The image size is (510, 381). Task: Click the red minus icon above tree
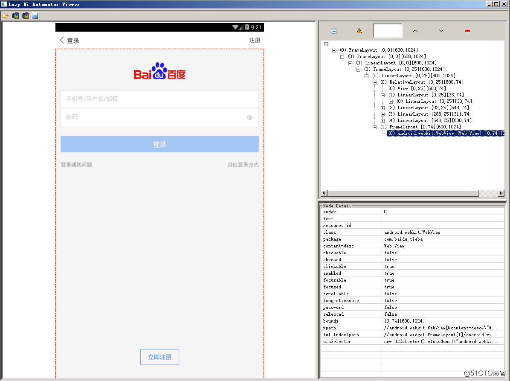(467, 31)
